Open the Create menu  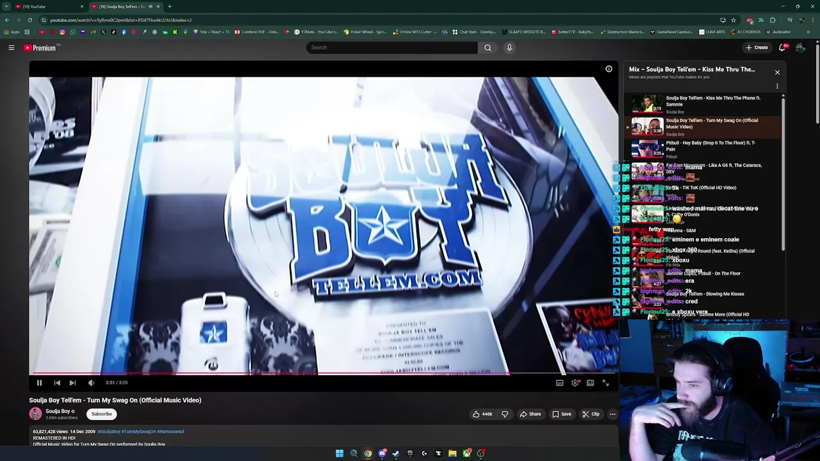757,47
